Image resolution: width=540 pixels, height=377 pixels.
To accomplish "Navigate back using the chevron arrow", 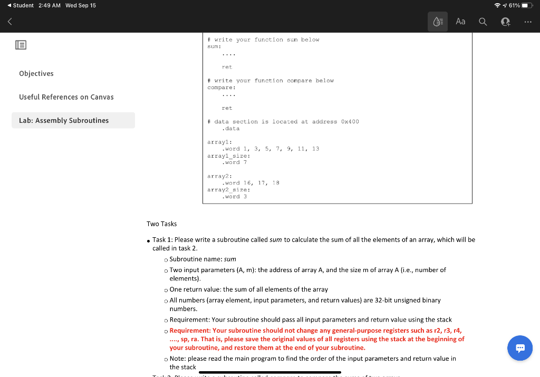I will (10, 21).
